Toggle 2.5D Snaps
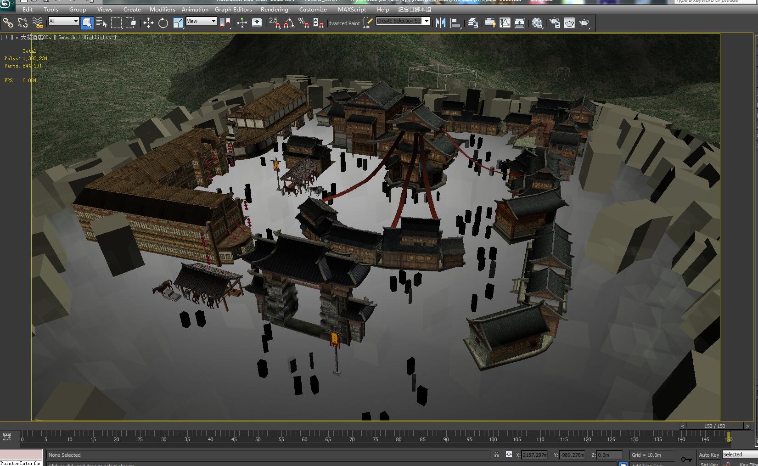This screenshot has height=466, width=758. coord(274,22)
